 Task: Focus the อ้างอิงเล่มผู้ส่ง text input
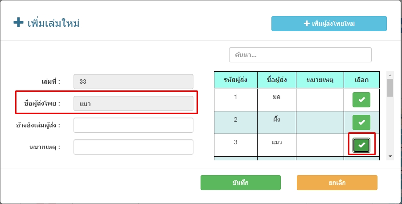tap(133, 125)
